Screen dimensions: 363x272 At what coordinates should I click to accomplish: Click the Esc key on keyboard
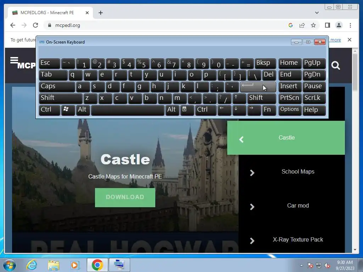tap(50, 63)
